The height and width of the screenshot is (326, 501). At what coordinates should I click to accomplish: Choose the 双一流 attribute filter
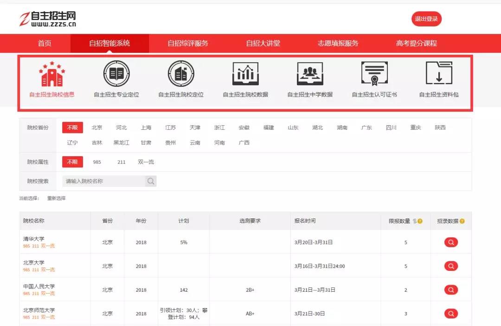(146, 162)
